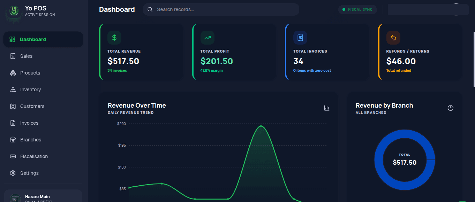Click the 'Total refunded' text

point(399,70)
